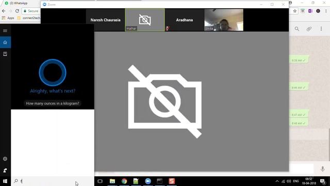Select Aradhana participant tile in Zoom
330x186 pixels.
pos(185,20)
